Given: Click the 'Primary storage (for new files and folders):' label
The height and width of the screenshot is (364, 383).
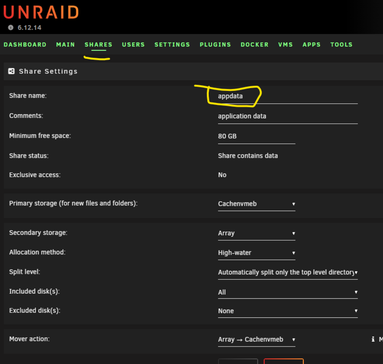Looking at the screenshot, I should [x=73, y=203].
